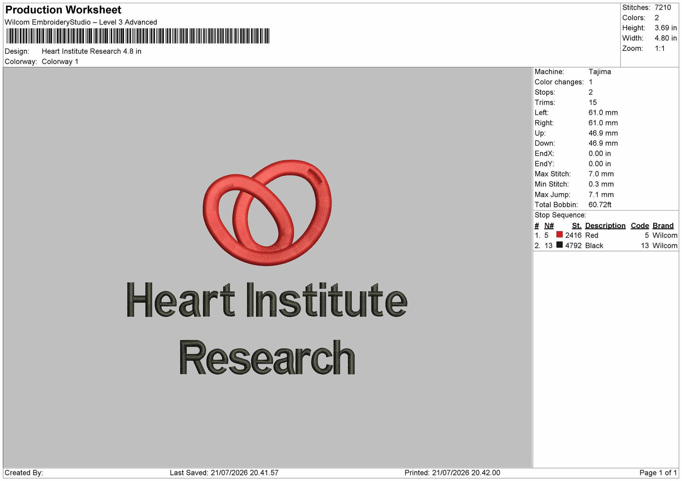Click the 'Page 1 of 1' footer text
682x481 pixels.
point(658,473)
